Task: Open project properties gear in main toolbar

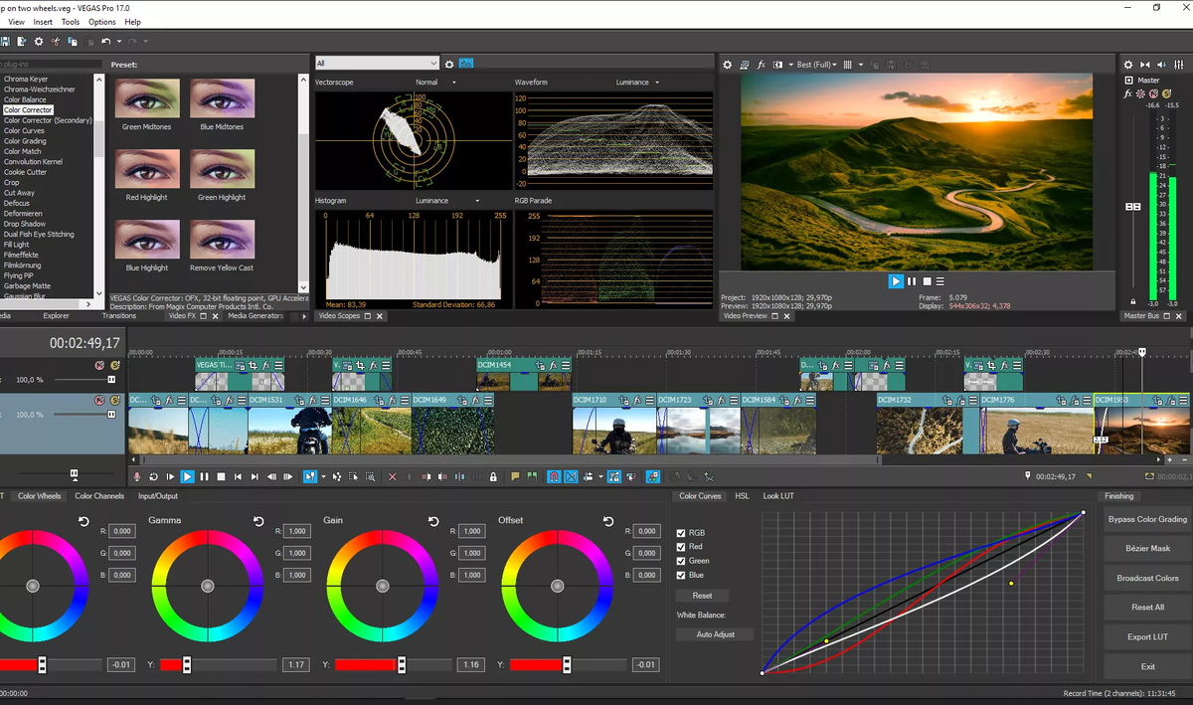Action: (39, 42)
